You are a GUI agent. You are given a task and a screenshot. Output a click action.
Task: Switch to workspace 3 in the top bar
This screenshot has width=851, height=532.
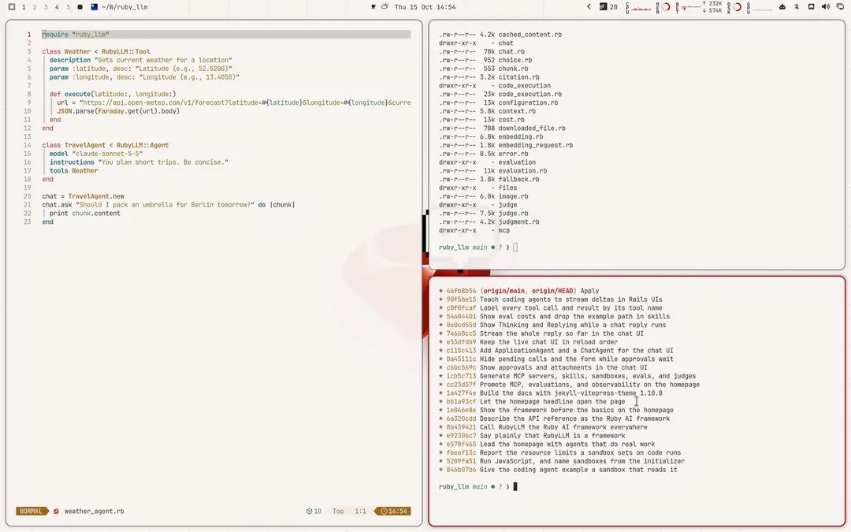point(46,7)
